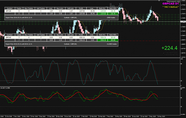186x118 pixels.
Task: Click indicator values '46.4837 51.9896' label
Action: click(5, 88)
